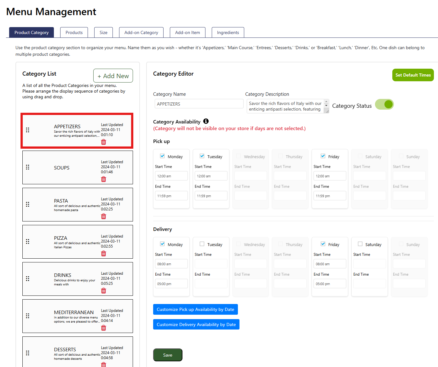438x367 pixels.
Task: Click the drag handle for SOUPS category
Action: click(x=28, y=167)
